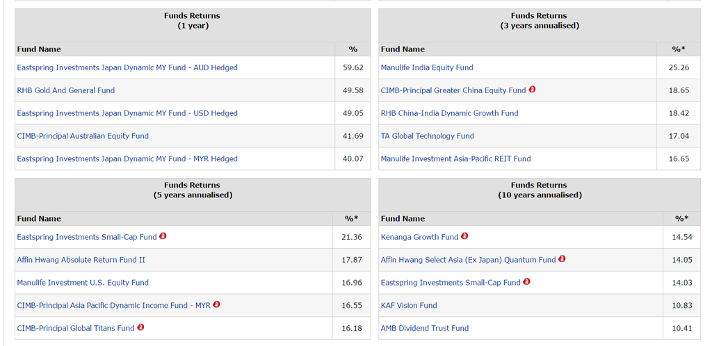This screenshot has width=712, height=346.
Task: Open CIMB-Principal Australian Equity Fund
Action: click(83, 136)
